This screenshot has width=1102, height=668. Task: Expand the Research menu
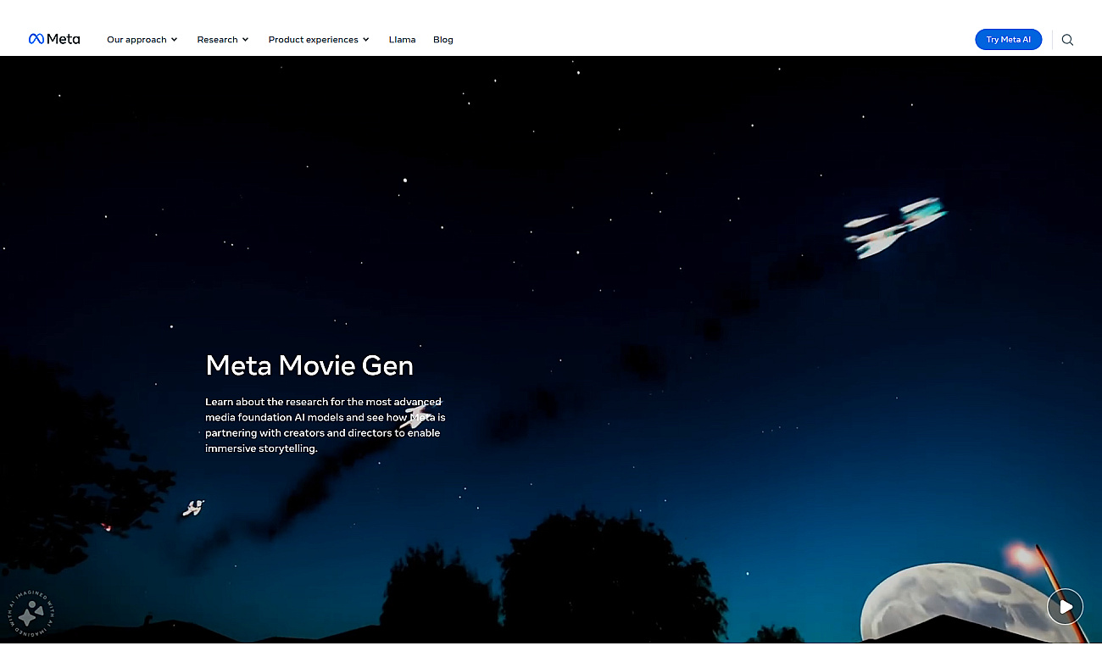(223, 40)
